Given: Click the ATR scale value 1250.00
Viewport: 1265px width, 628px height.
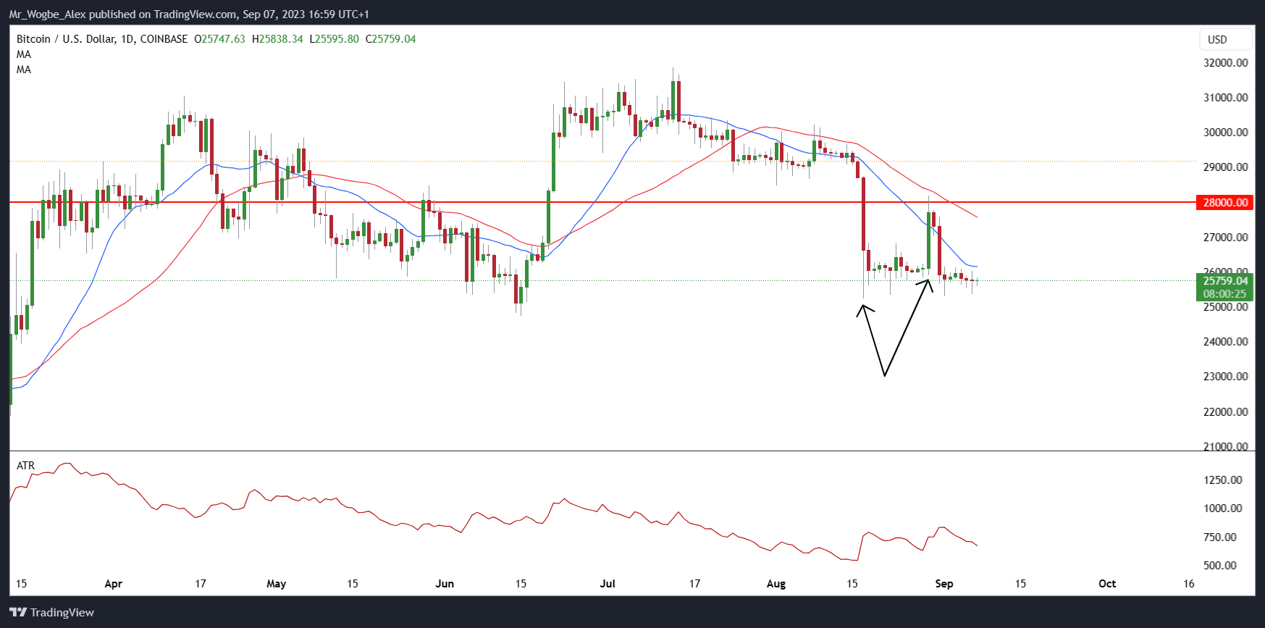Looking at the screenshot, I should 1222,480.
